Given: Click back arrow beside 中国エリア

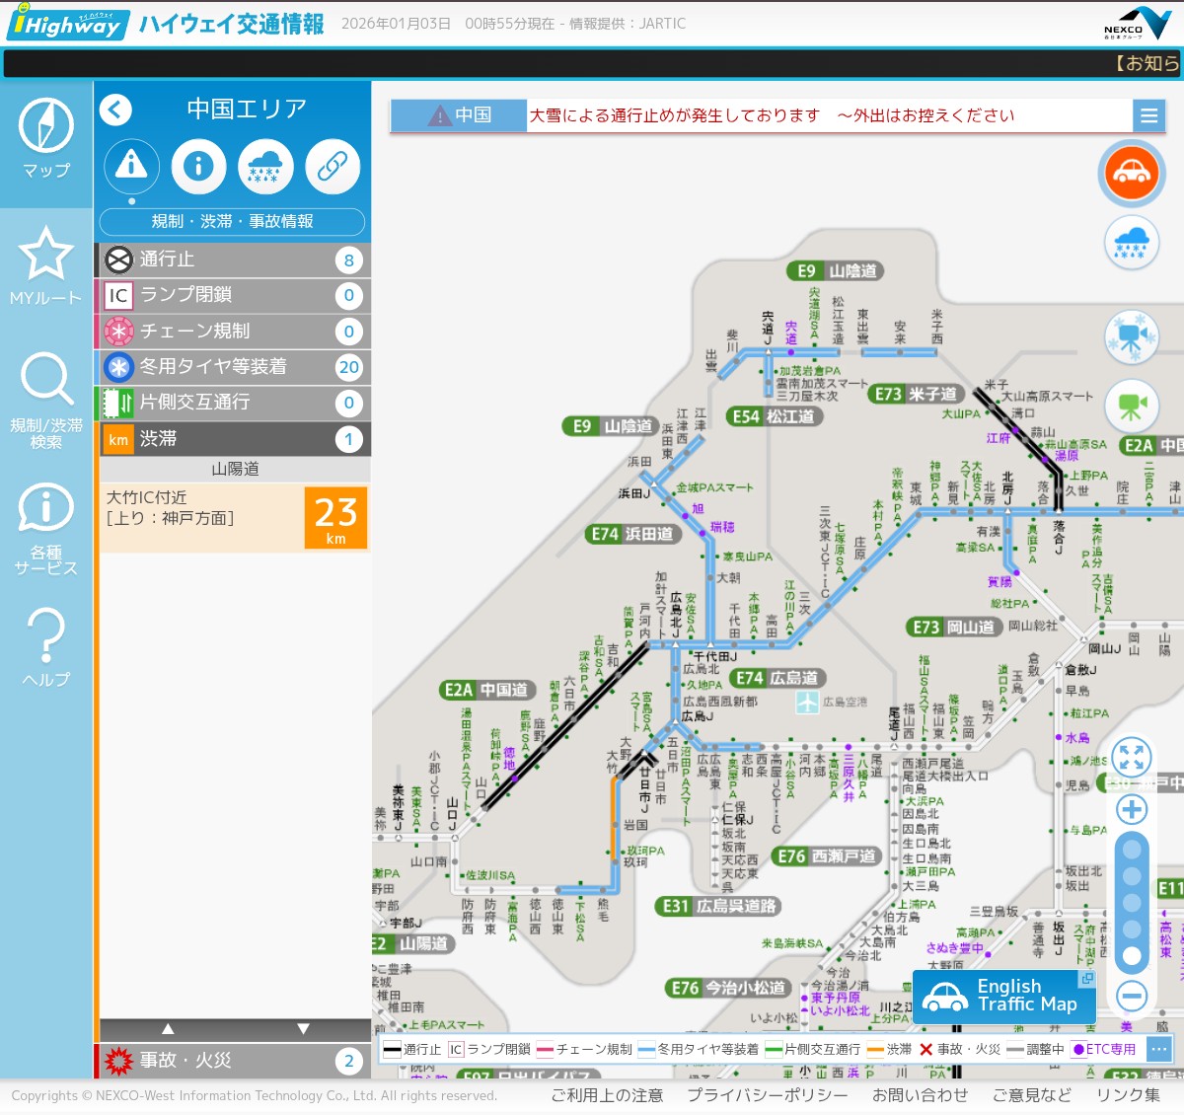Looking at the screenshot, I should pyautogui.click(x=116, y=110).
